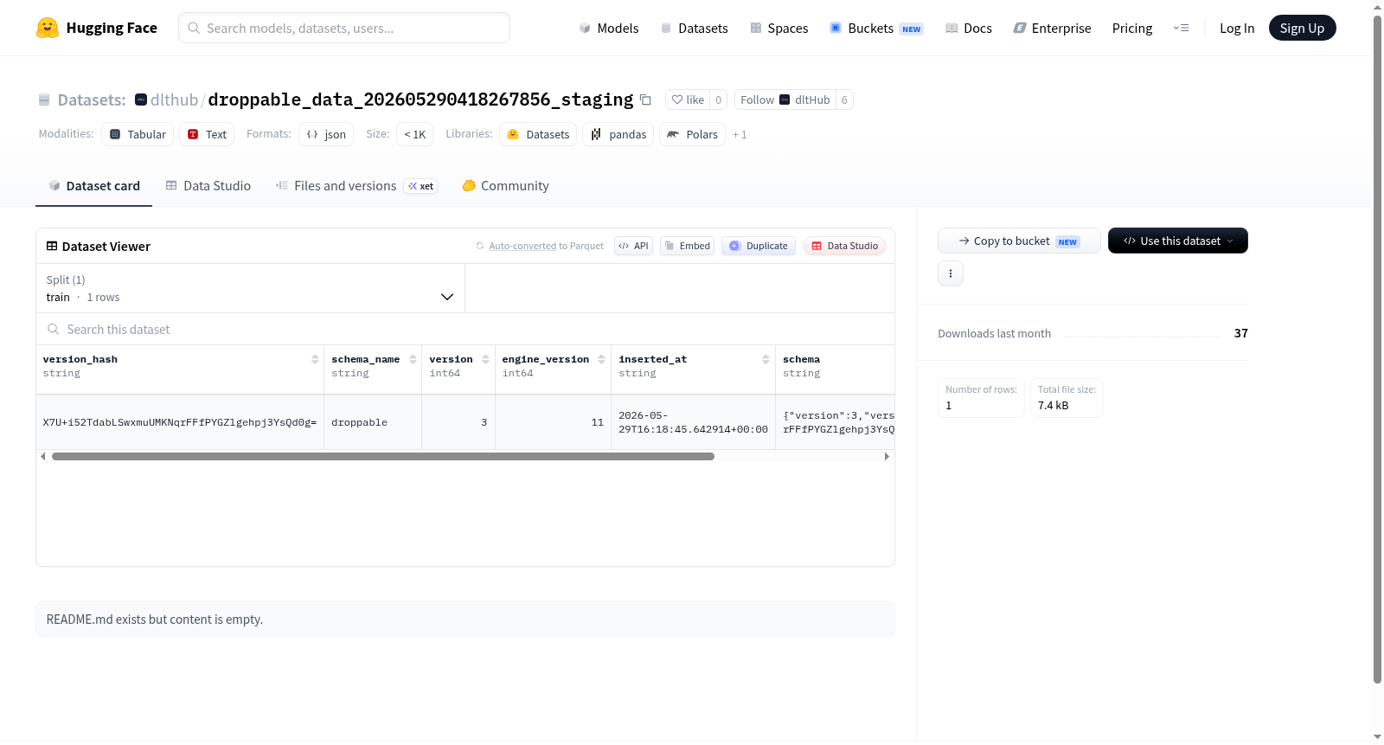Click Copy to bucket button

point(1019,241)
